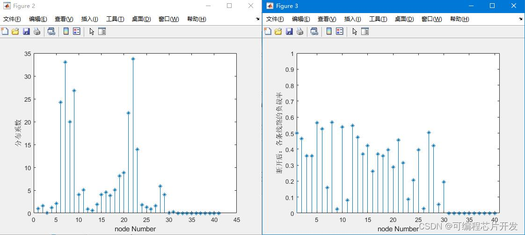Open 插入(I) menu in Figure 2
525x235 pixels.
[x=90, y=19]
